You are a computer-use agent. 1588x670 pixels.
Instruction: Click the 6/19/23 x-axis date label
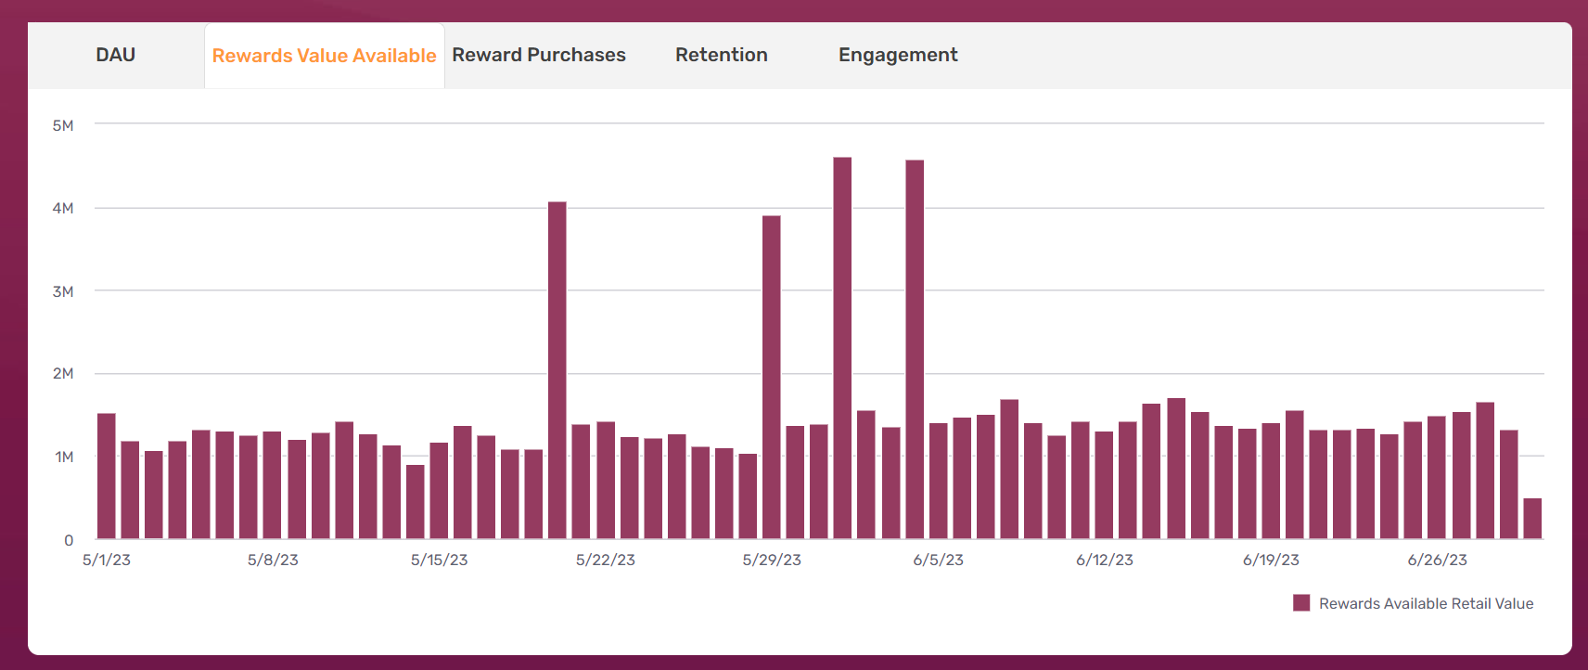click(x=1271, y=560)
